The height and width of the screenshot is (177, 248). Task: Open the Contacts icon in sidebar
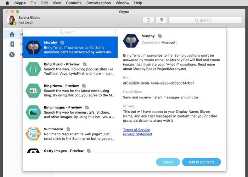coord(12,44)
